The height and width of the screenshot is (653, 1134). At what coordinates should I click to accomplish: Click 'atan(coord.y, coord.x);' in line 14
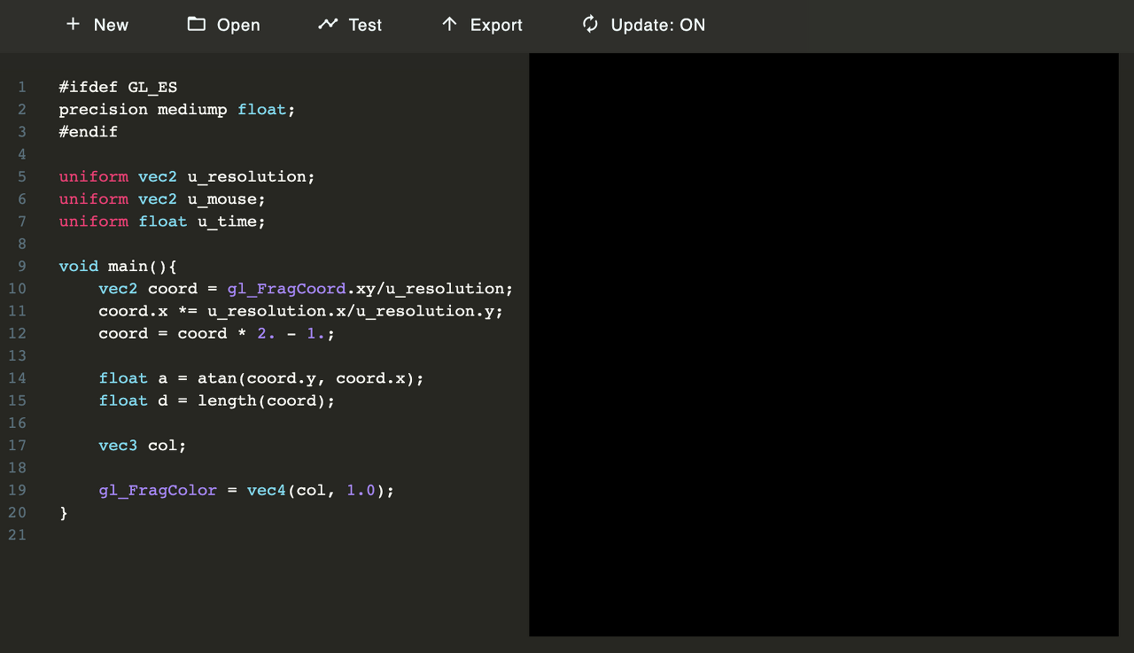[311, 378]
